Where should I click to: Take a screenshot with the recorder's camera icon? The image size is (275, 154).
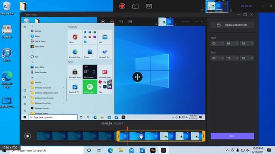click(x=135, y=6)
